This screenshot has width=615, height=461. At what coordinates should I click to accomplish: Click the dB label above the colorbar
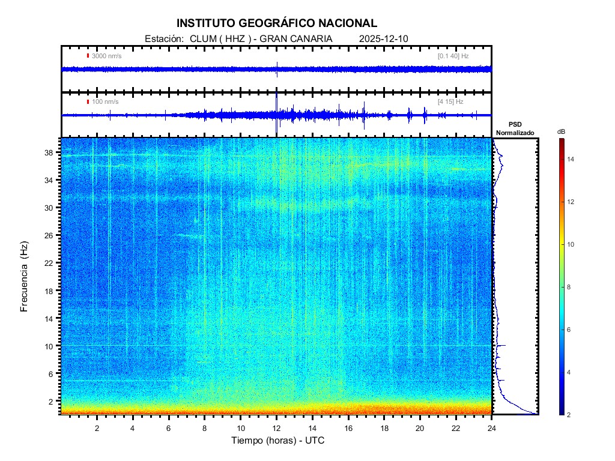(x=561, y=131)
